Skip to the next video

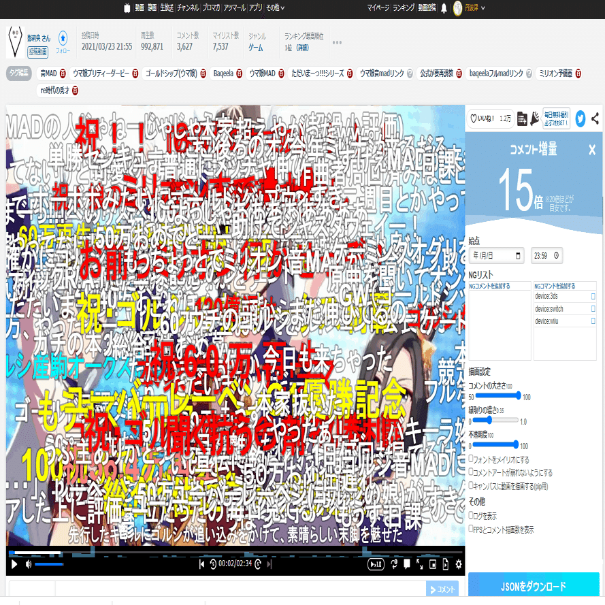pos(269,564)
